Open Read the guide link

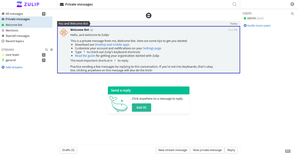pyautogui.click(x=85, y=56)
